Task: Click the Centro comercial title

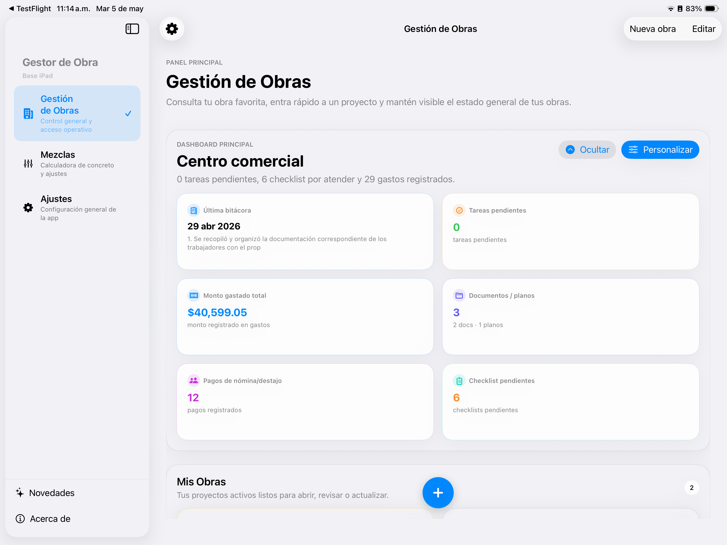Action: pos(240,161)
